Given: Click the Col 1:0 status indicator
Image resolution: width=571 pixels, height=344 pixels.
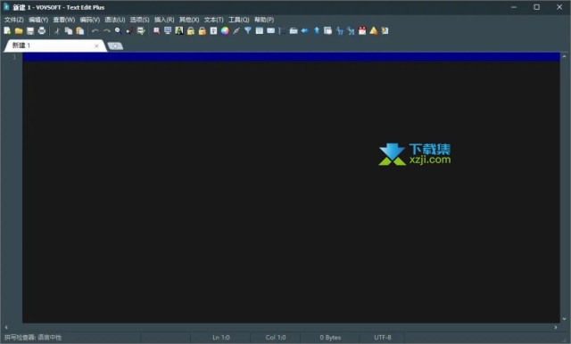Looking at the screenshot, I should 276,338.
